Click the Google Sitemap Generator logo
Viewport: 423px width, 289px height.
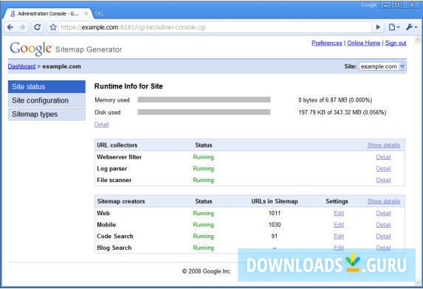pyautogui.click(x=66, y=49)
